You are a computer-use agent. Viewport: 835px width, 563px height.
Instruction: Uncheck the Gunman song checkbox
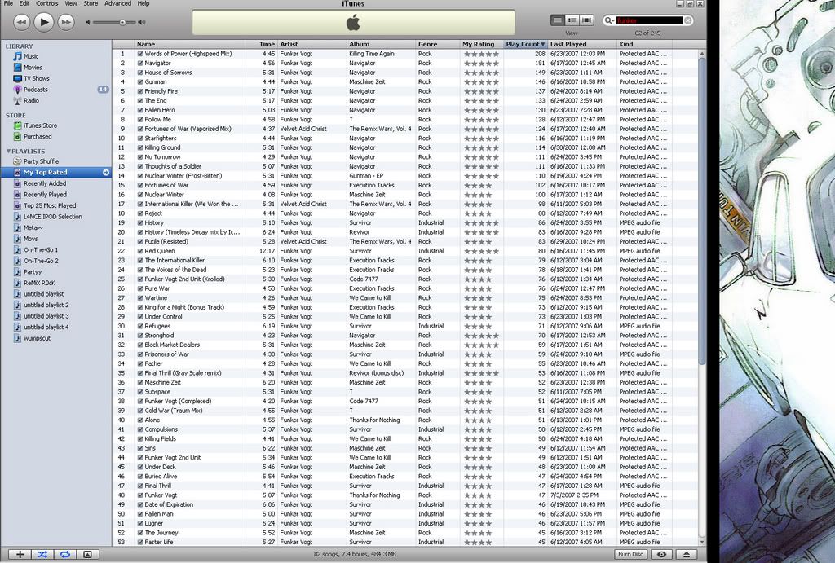[140, 82]
